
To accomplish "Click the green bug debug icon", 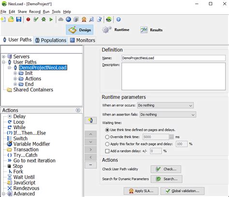I will [43, 19].
